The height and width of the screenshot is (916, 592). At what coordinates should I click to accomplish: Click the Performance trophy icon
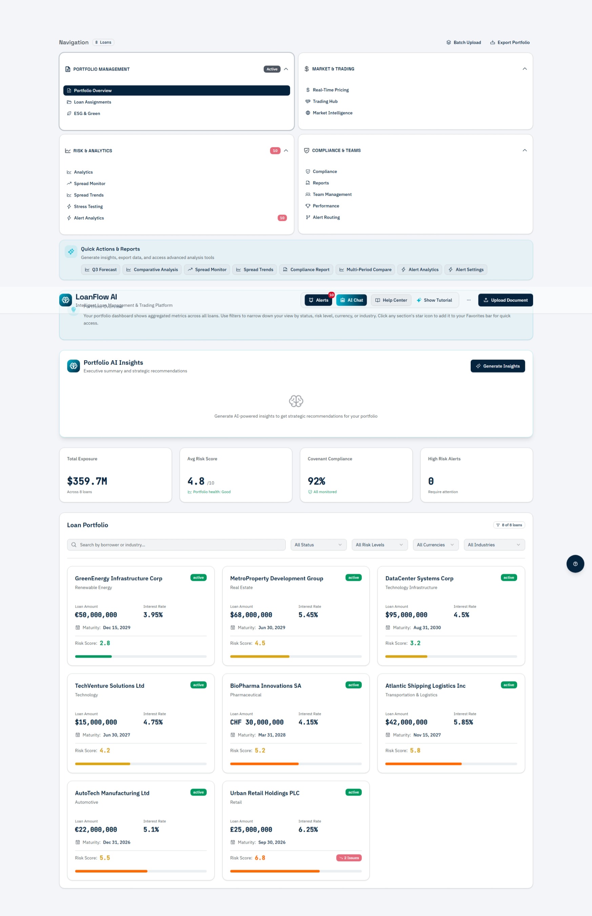pyautogui.click(x=308, y=206)
